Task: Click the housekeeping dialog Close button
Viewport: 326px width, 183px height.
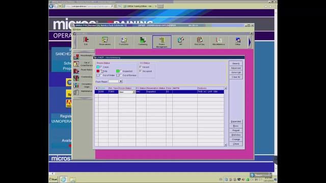Action: pos(236,144)
